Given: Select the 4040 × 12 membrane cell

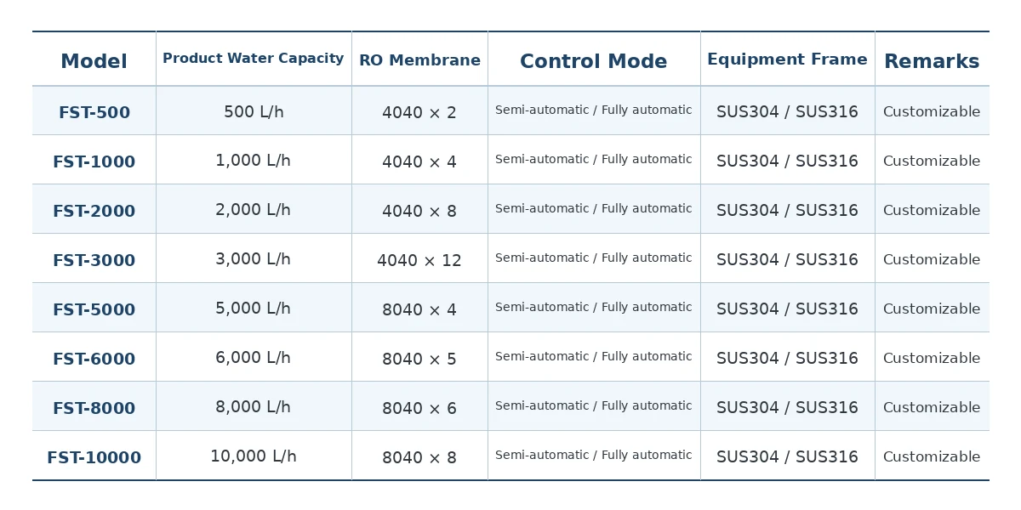Looking at the screenshot, I should pyautogui.click(x=419, y=261).
